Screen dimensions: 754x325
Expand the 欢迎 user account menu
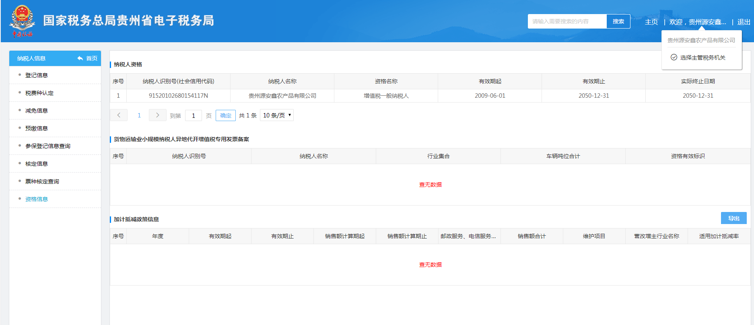point(698,22)
